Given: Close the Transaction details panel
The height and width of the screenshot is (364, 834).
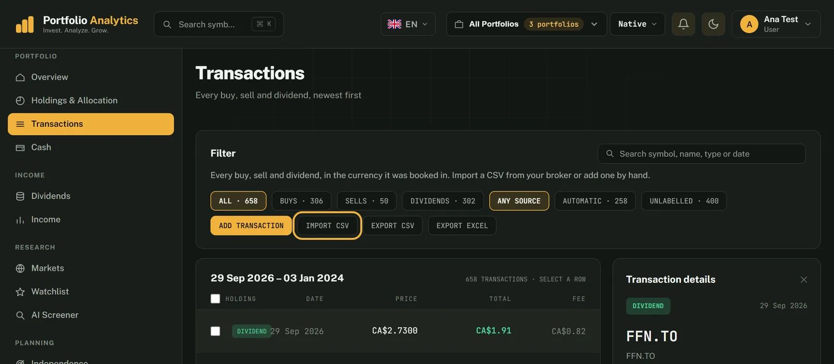Looking at the screenshot, I should (804, 280).
